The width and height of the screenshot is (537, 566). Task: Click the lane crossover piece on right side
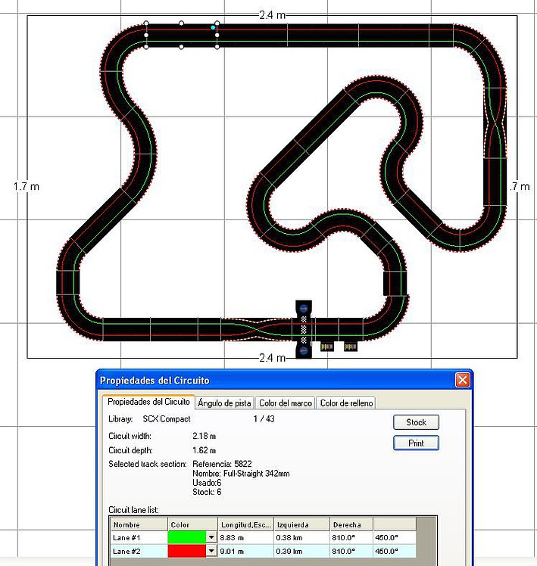point(495,123)
